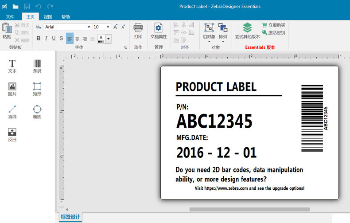Click the Redo arrow in title bar
Screen dimensions: 350x223
50,7
